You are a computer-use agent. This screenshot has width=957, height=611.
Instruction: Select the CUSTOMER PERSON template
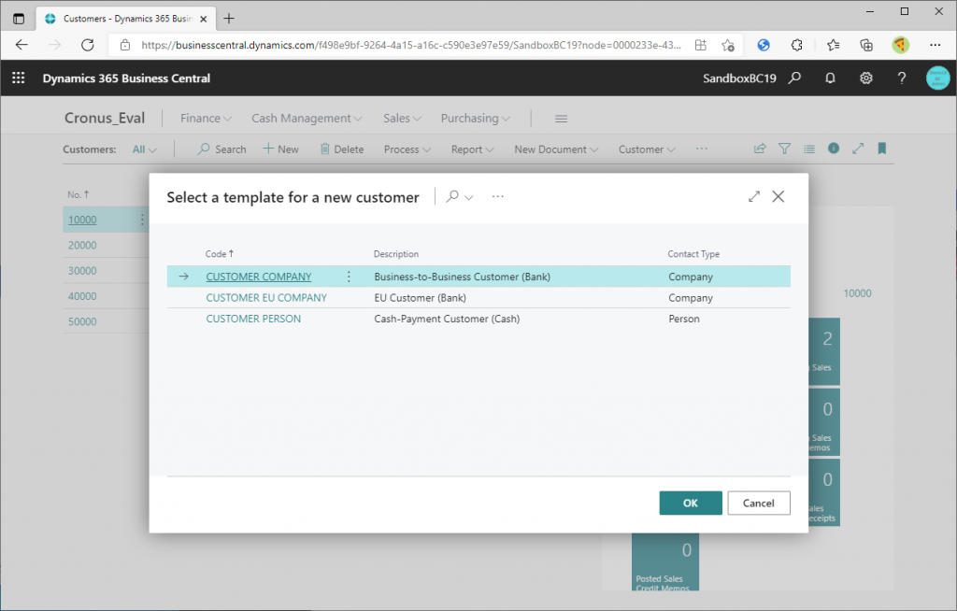[x=253, y=319]
